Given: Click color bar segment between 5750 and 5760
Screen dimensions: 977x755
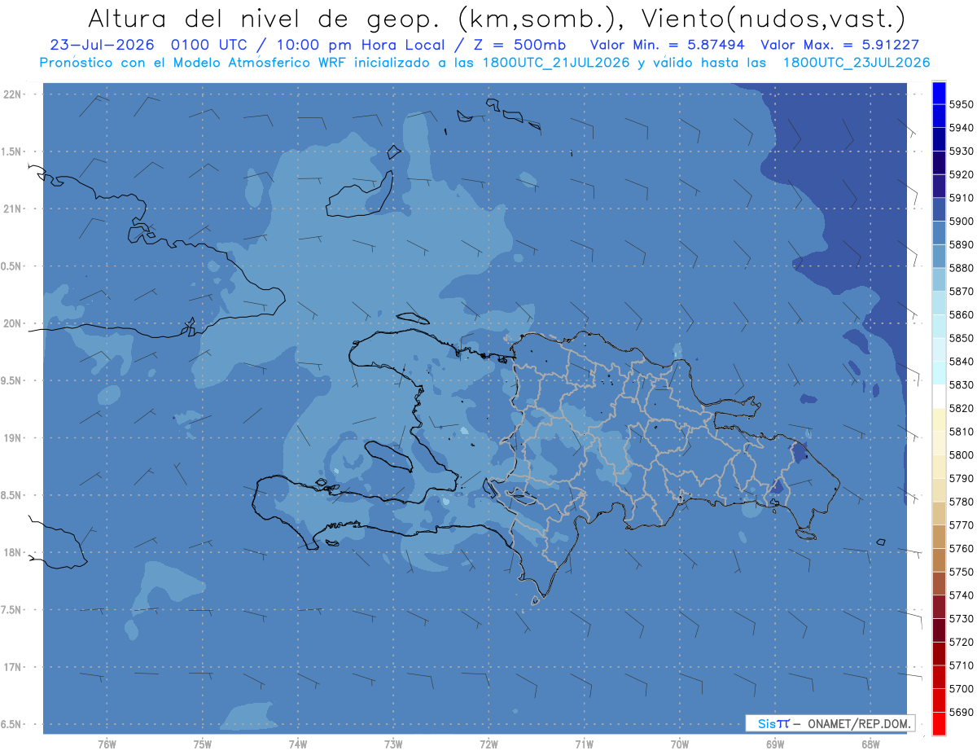Looking at the screenshot, I should [939, 560].
